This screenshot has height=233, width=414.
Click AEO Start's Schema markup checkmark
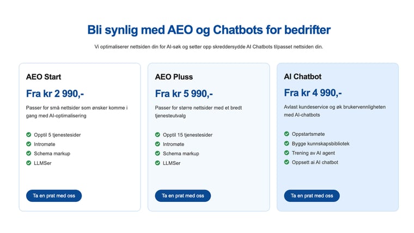tap(28, 153)
